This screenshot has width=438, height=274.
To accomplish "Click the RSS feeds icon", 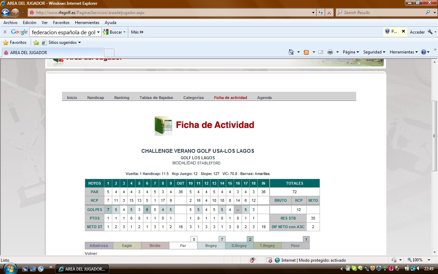I will click(306, 52).
